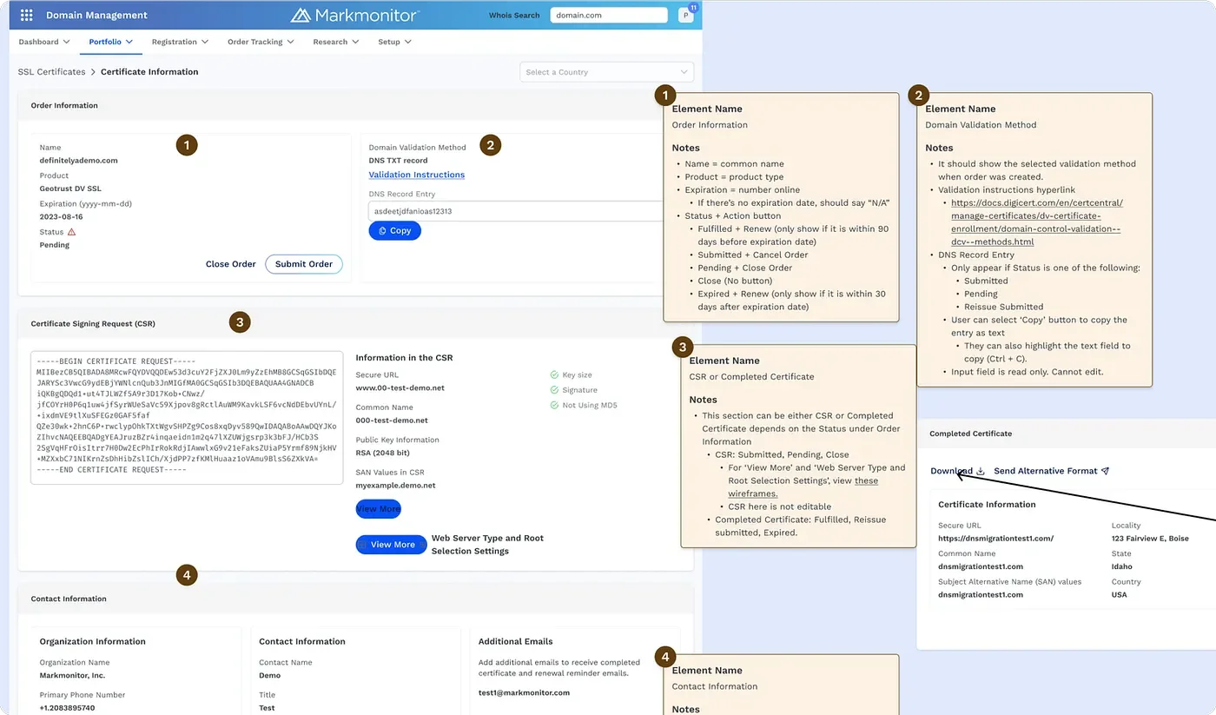
Task: Click the Pending status value
Action: click(55, 245)
